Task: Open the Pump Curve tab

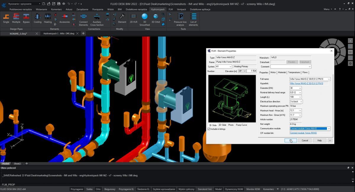Action: 241,125
